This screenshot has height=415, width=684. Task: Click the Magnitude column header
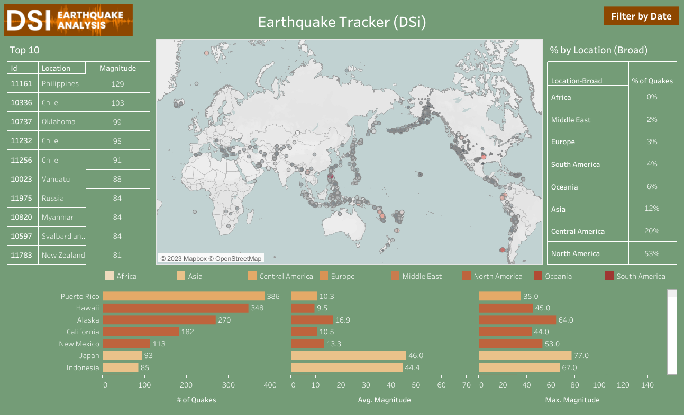tap(117, 68)
